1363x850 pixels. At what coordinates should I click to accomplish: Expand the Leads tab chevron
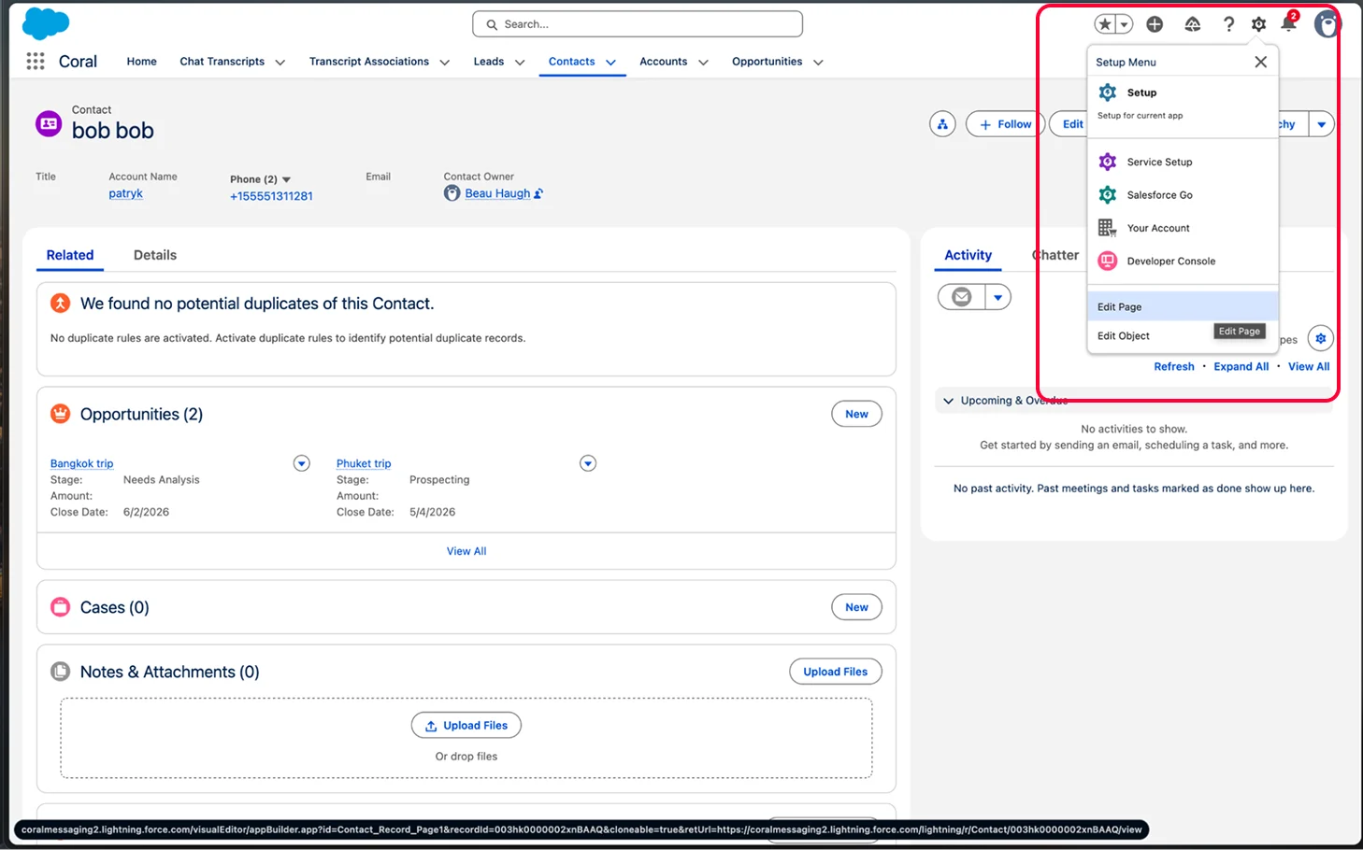[x=520, y=63]
